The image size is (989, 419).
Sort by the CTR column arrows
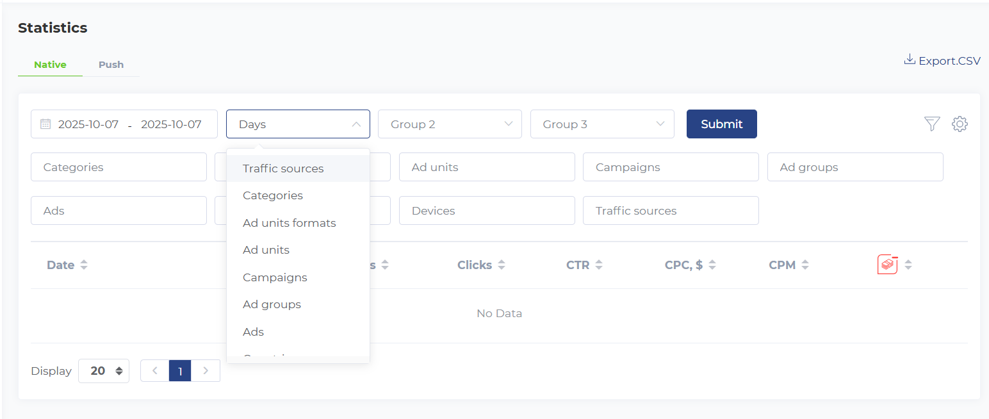(x=599, y=265)
